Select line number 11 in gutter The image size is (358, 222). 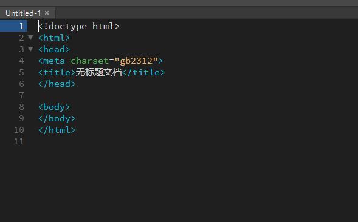coord(19,141)
